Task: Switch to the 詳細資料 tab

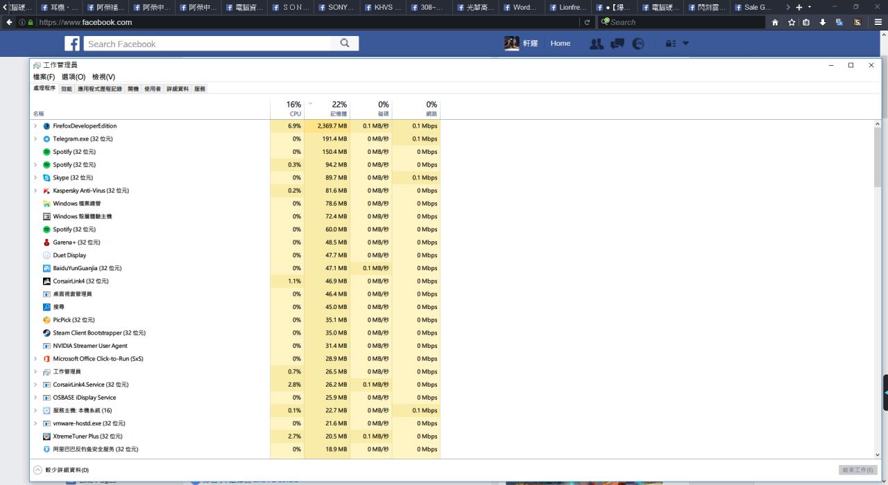Action: (177, 89)
